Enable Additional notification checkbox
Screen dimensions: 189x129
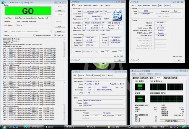pyautogui.click(x=34, y=35)
